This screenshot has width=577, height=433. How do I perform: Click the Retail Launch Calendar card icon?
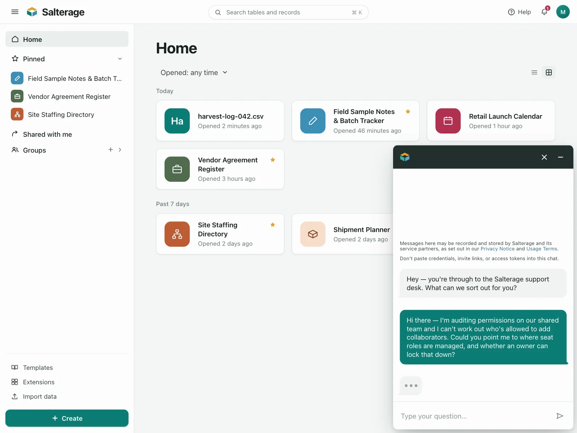(x=448, y=121)
